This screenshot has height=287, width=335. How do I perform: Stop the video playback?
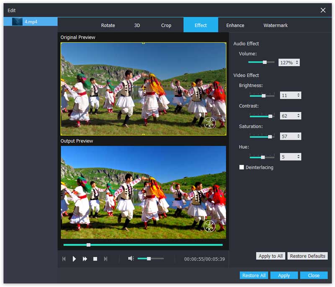coord(95,259)
